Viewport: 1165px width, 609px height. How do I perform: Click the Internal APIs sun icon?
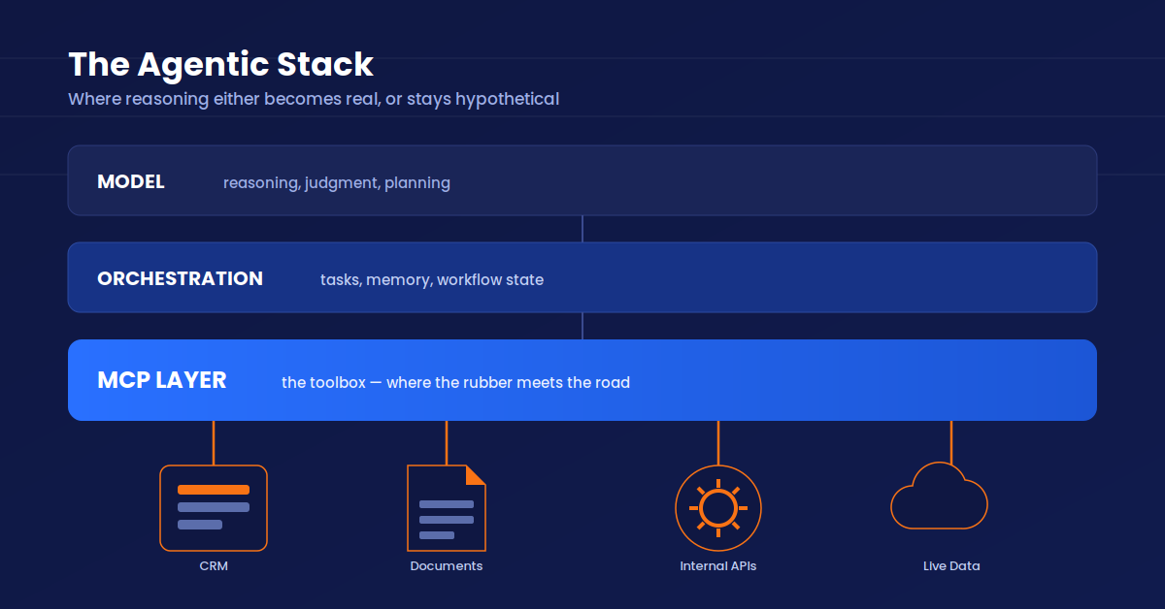(x=718, y=508)
